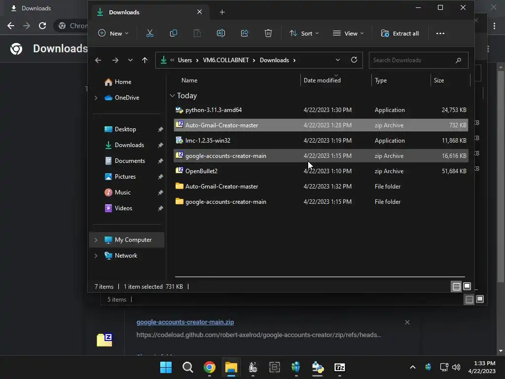Click the clock and date in taskbar
This screenshot has width=505, height=379.
(x=482, y=367)
